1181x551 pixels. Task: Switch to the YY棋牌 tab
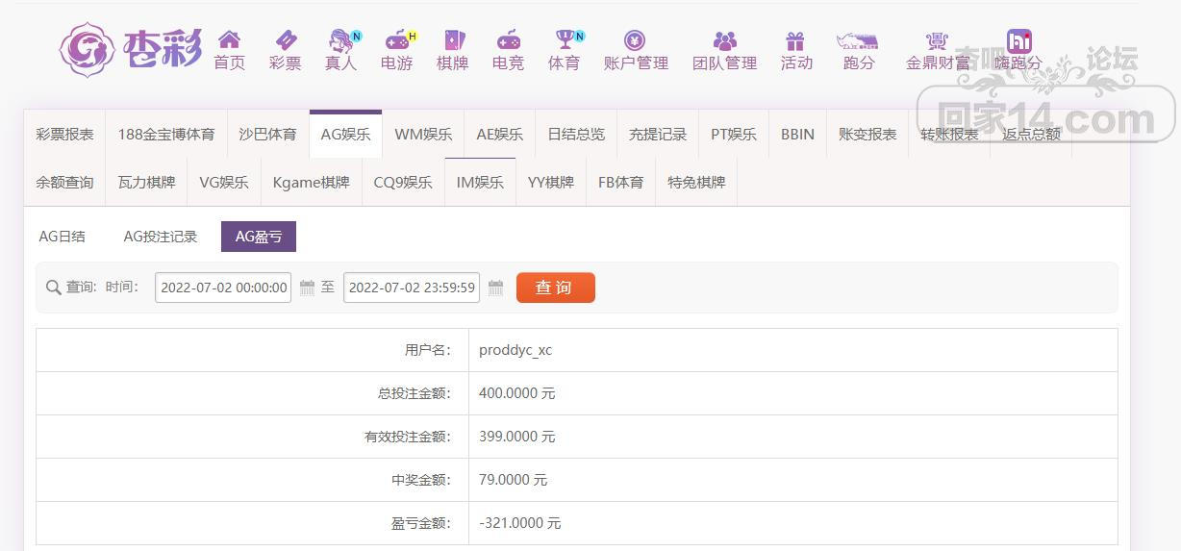point(551,183)
